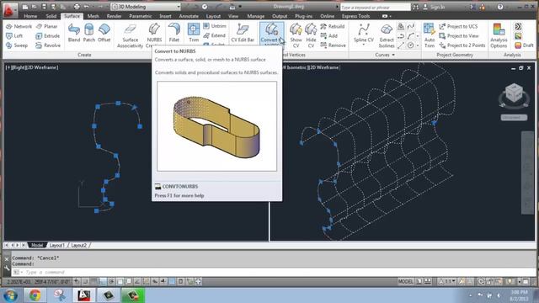Switch to the Solid ribbon tab

pyautogui.click(x=51, y=16)
